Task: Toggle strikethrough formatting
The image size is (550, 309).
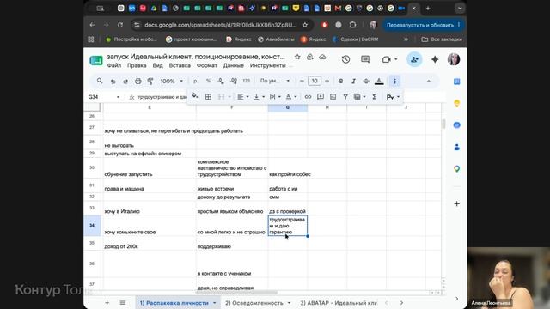Action: 366,81
